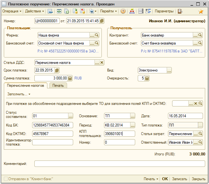Open the Заполнить... dropdown

(x=19, y=94)
